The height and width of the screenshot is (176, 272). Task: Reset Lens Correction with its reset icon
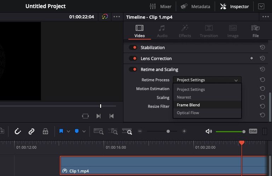point(262,58)
